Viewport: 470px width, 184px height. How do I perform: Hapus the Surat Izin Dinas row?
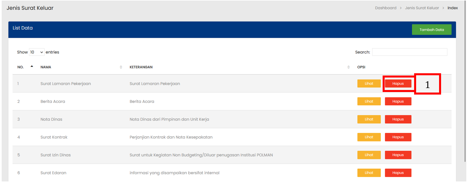tap(398, 155)
